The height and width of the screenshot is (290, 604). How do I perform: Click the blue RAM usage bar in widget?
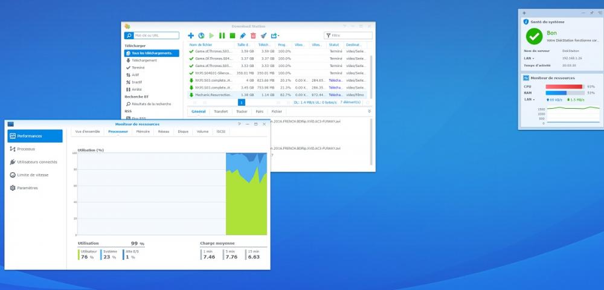pyautogui.click(x=556, y=93)
